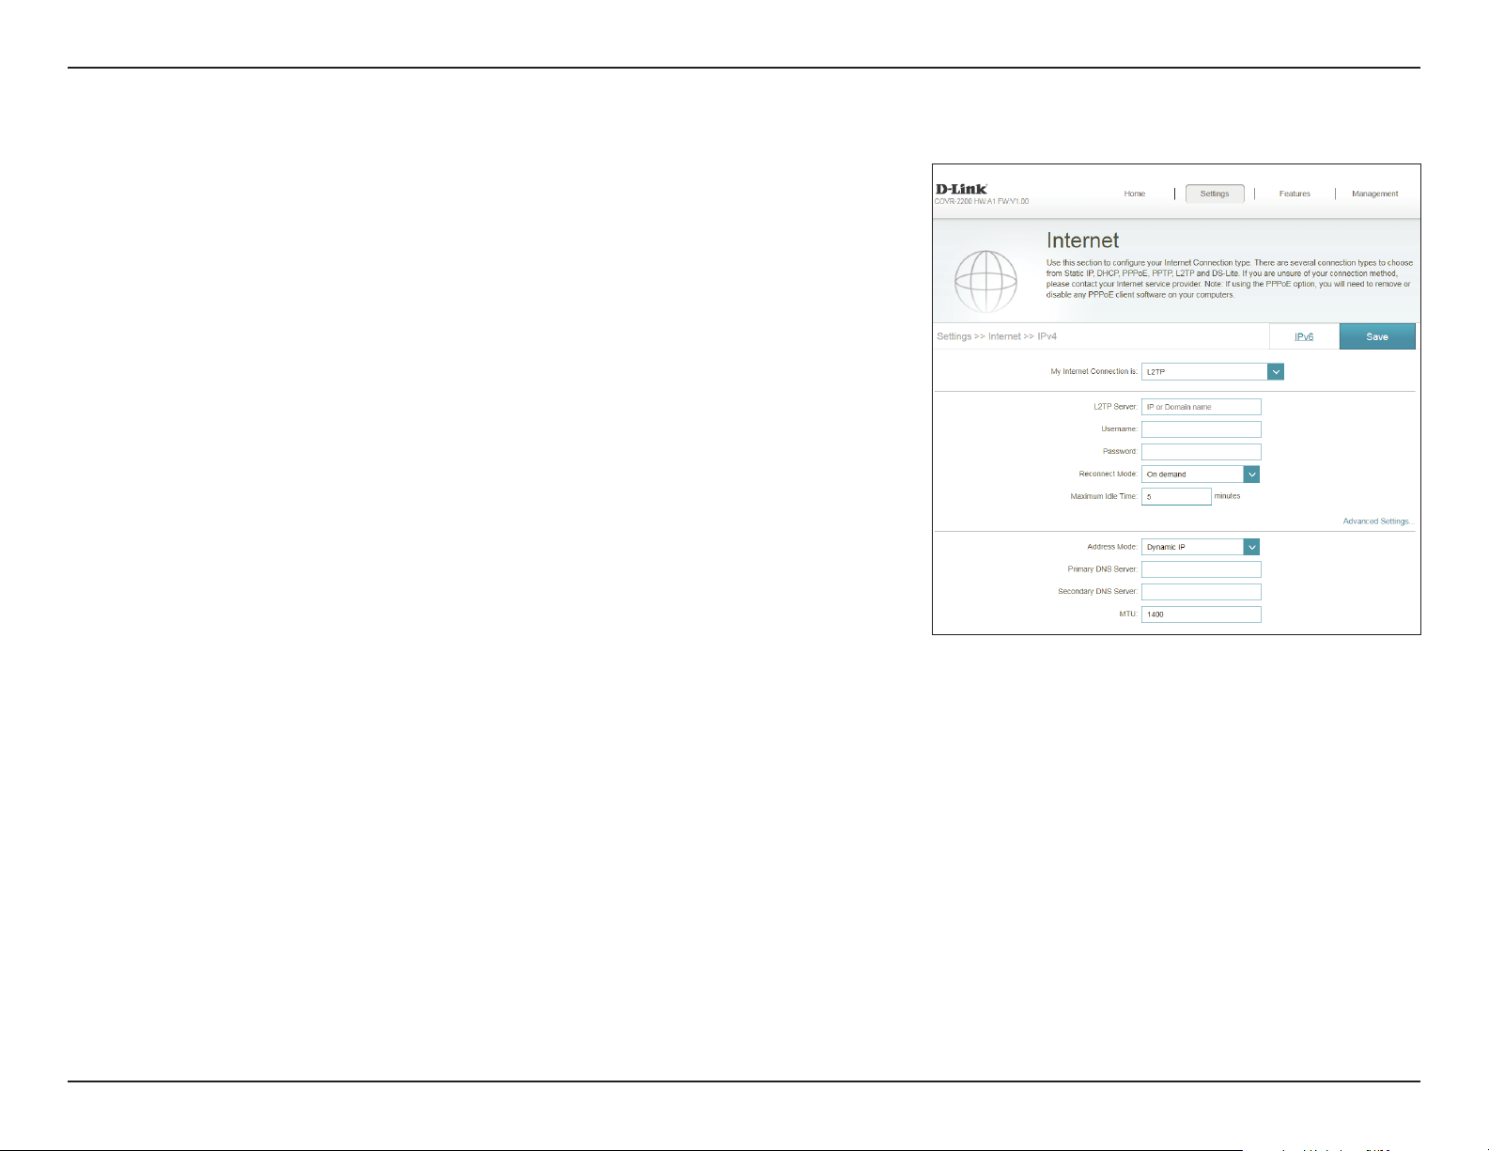
Task: Open the Home tab
Action: click(1135, 194)
